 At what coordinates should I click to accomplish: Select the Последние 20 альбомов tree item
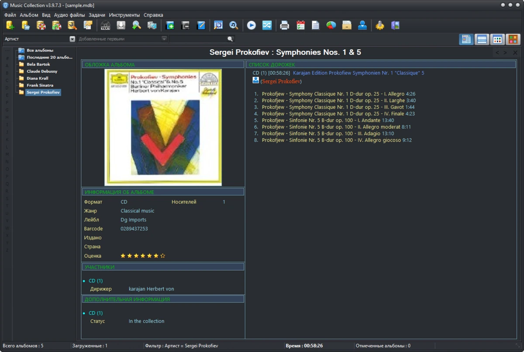tap(49, 57)
